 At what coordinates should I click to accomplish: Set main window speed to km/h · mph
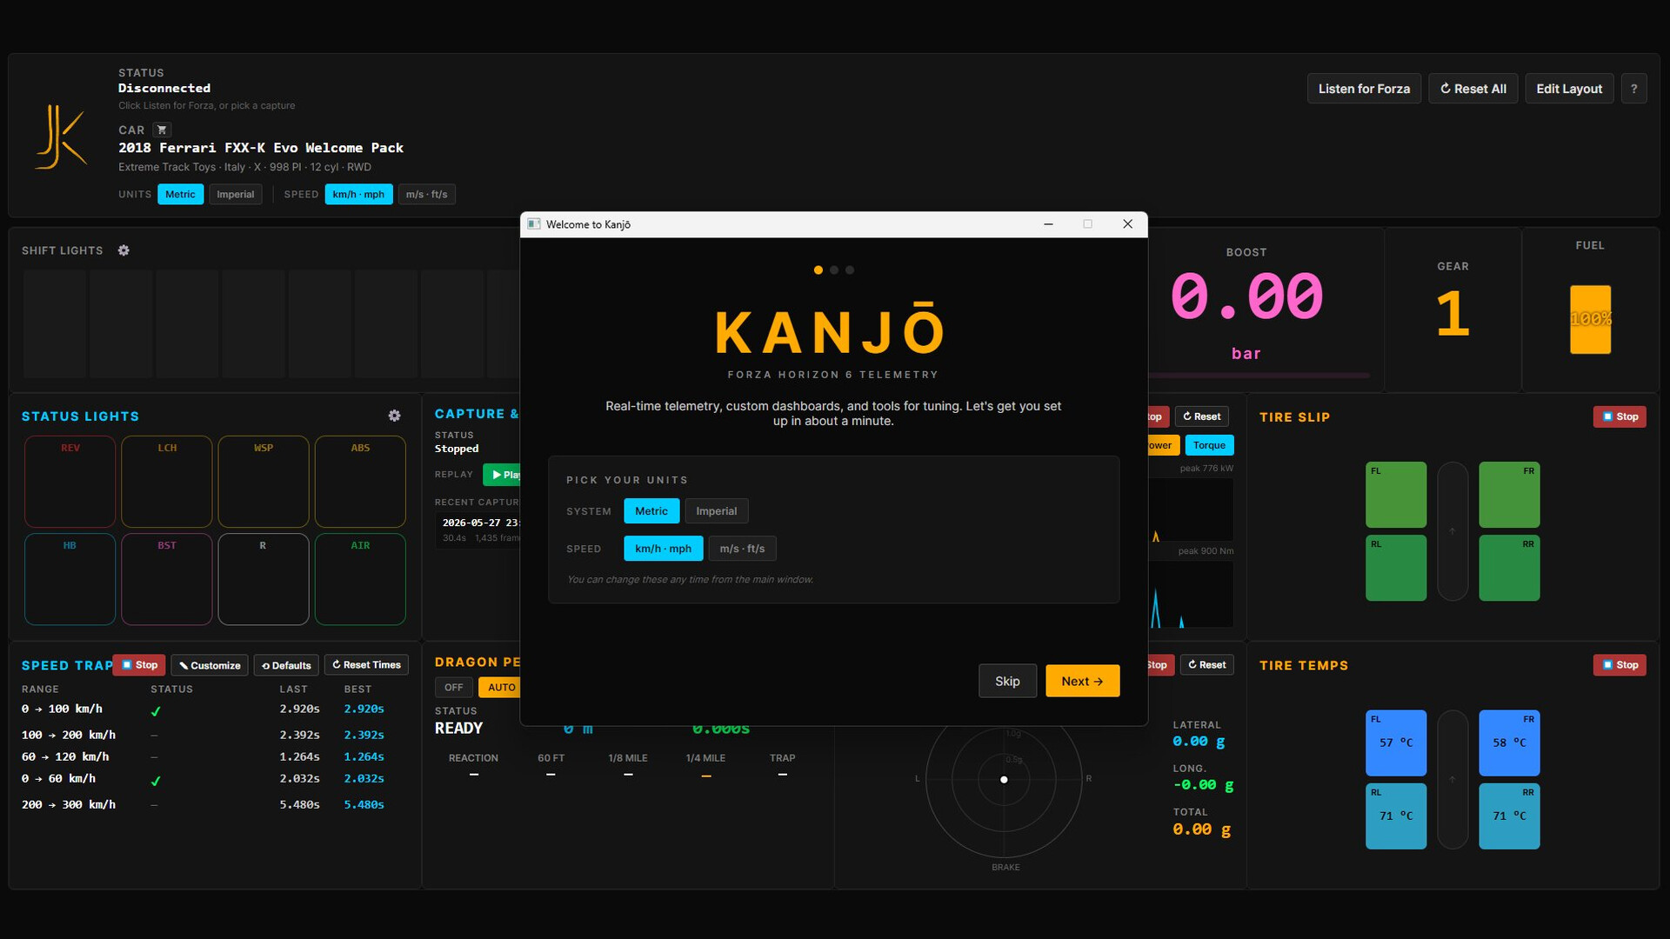point(358,194)
